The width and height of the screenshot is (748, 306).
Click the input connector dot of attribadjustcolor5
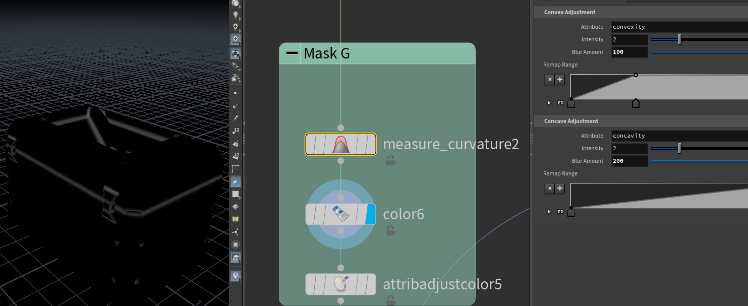[340, 268]
